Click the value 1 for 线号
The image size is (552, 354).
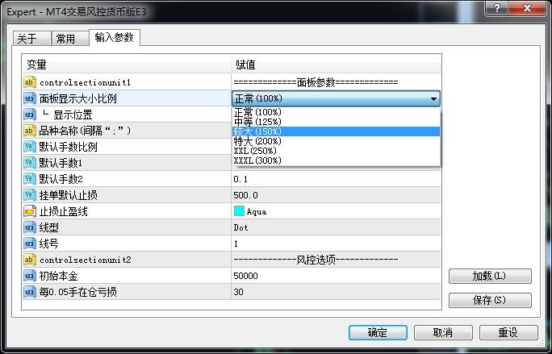(236, 244)
